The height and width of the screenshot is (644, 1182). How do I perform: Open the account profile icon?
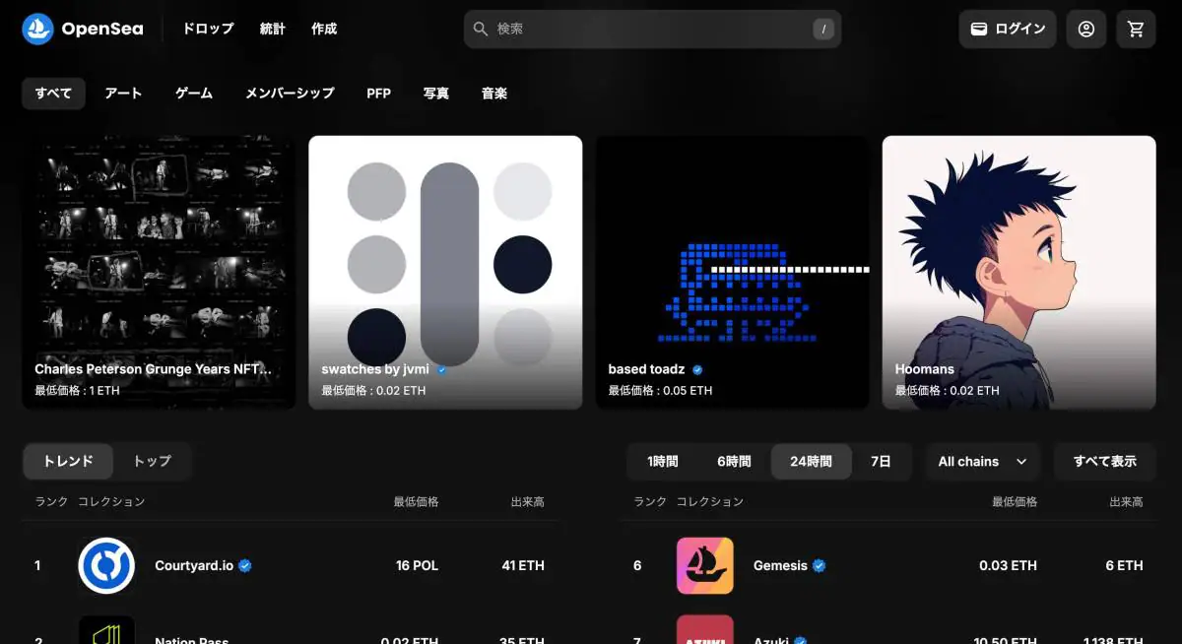click(1085, 30)
